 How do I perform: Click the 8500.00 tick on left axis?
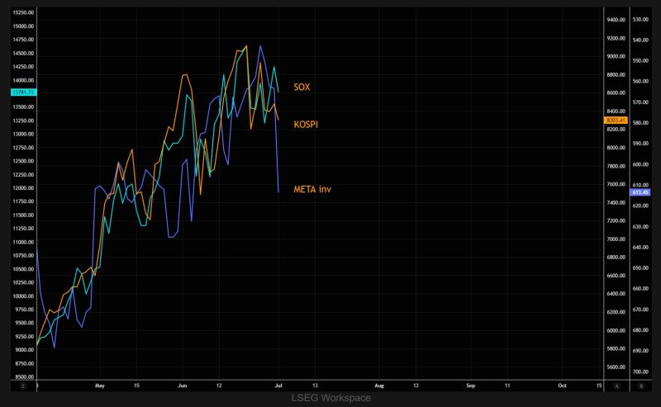(24, 377)
